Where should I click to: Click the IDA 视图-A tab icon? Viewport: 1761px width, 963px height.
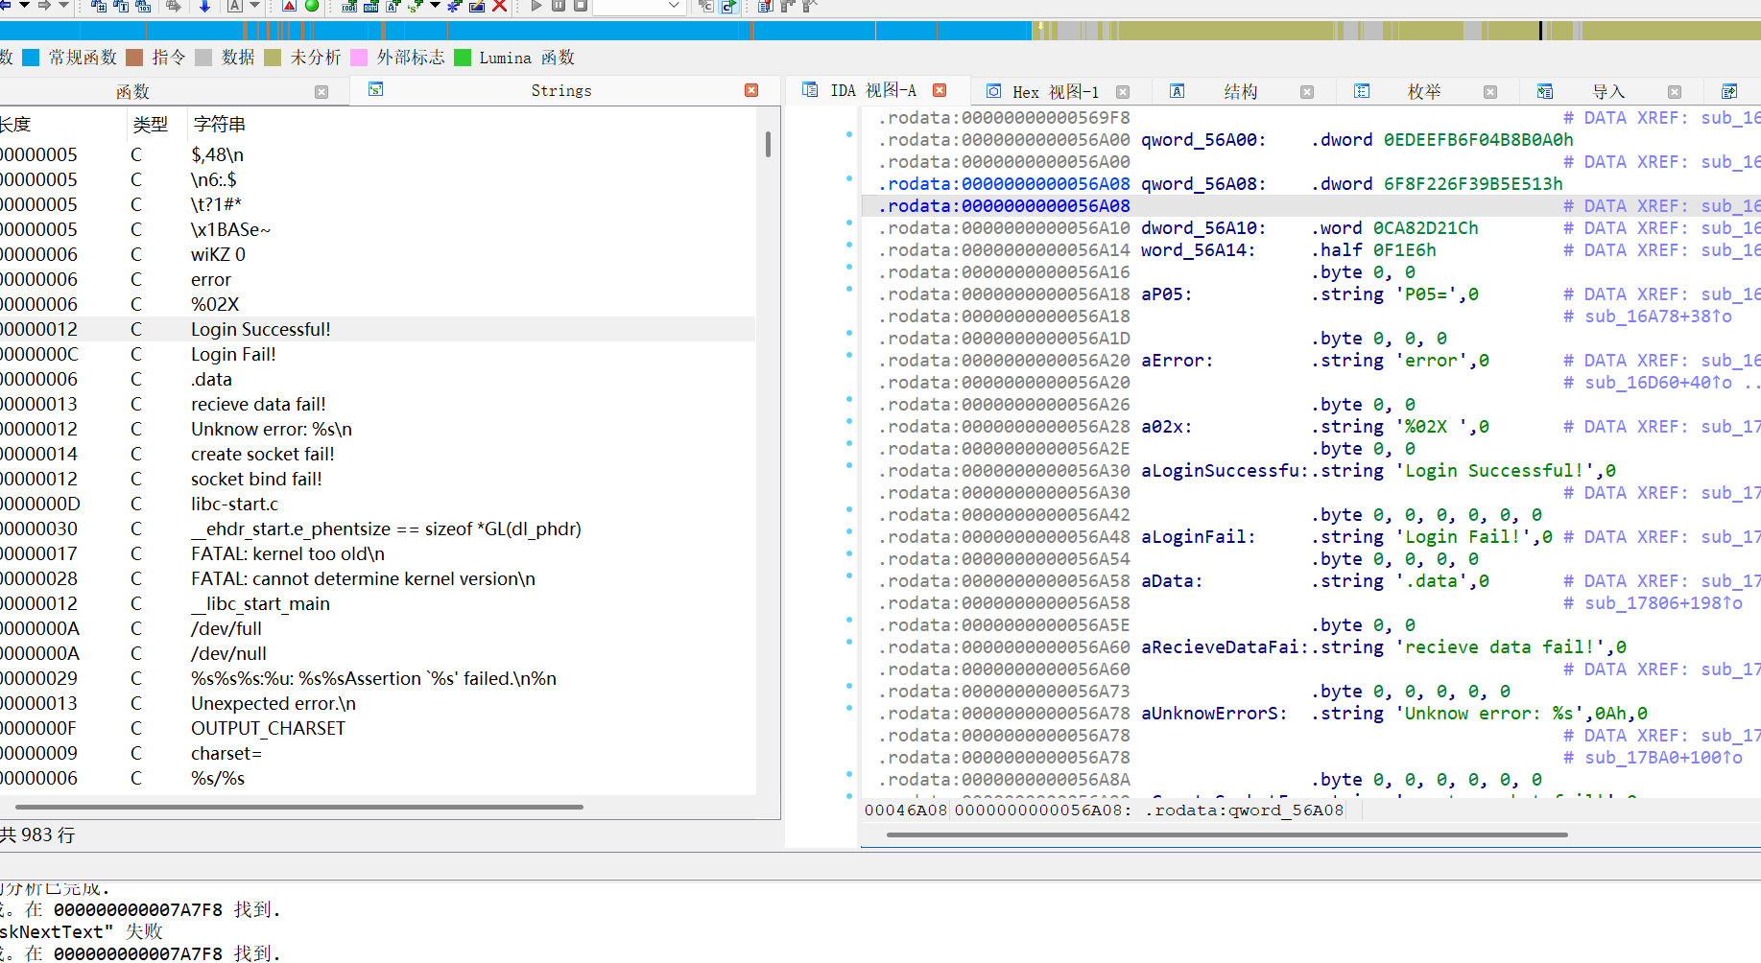click(x=810, y=90)
